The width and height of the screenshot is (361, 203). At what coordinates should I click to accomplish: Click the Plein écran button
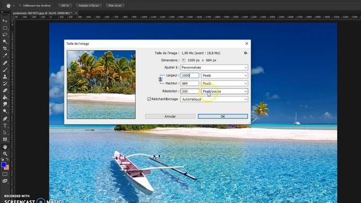(115, 6)
